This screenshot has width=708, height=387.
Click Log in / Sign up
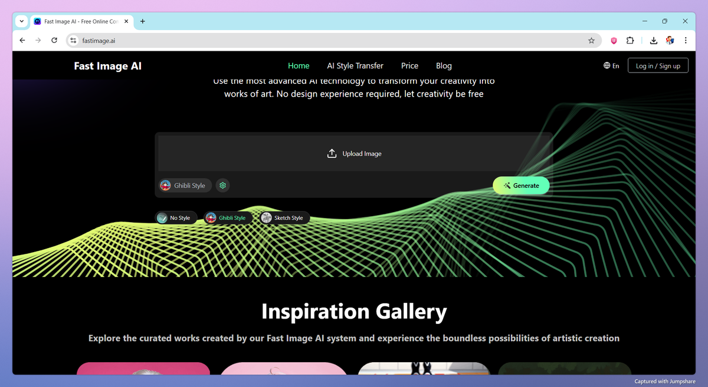click(x=658, y=66)
